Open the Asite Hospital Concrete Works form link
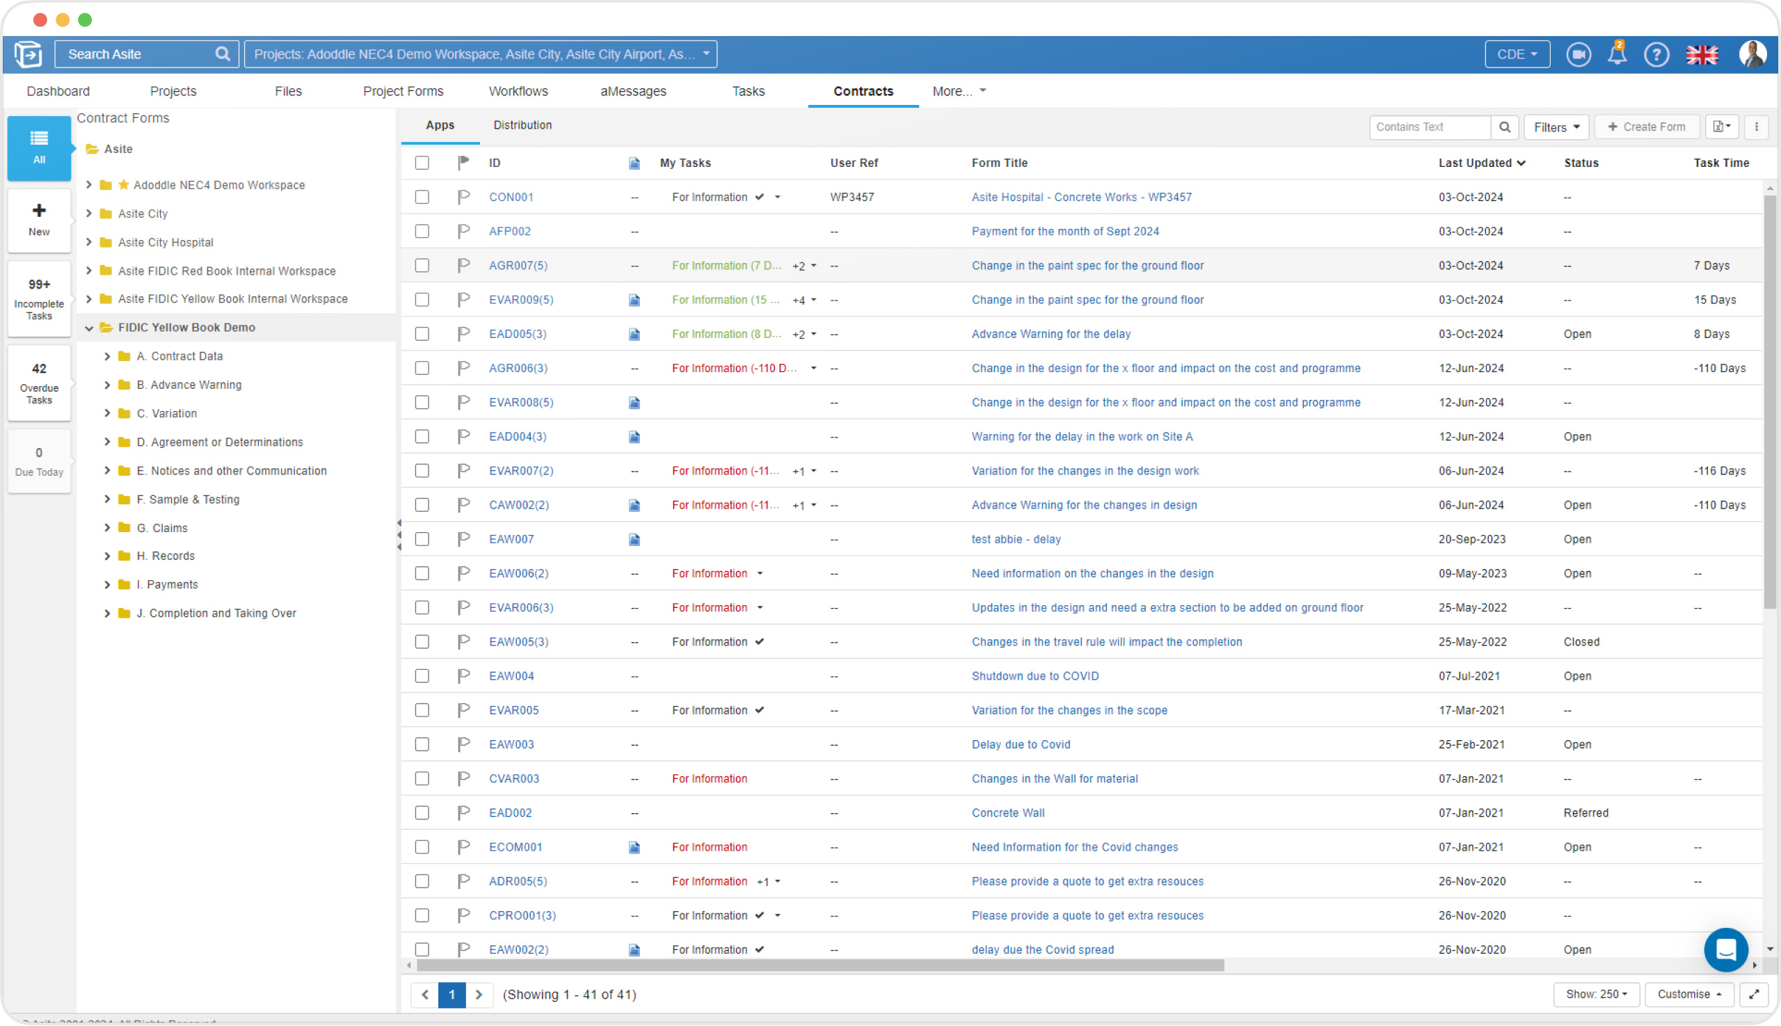The image size is (1781, 1026). [x=1081, y=198]
